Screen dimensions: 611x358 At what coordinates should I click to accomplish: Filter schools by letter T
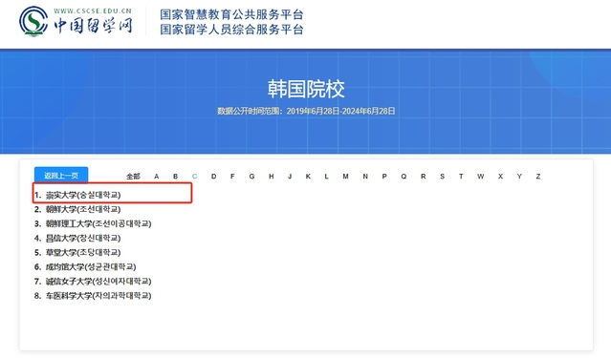tap(461, 177)
